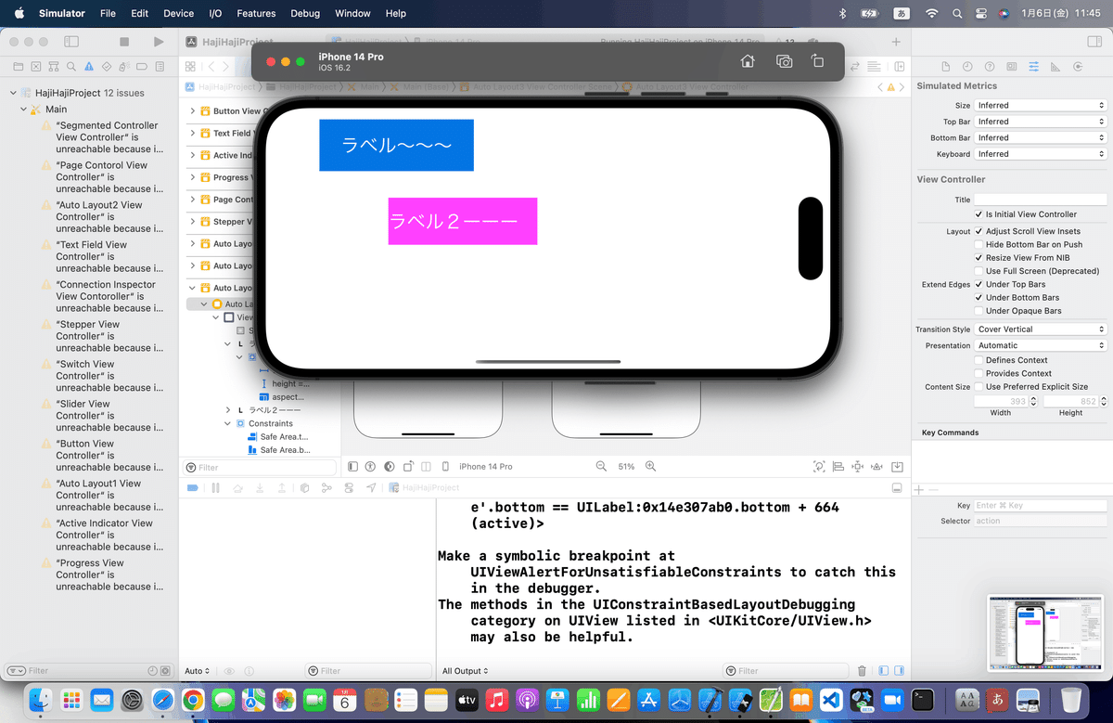
Task: Expand the ラベル２ーーー outline item
Action: coord(229,409)
